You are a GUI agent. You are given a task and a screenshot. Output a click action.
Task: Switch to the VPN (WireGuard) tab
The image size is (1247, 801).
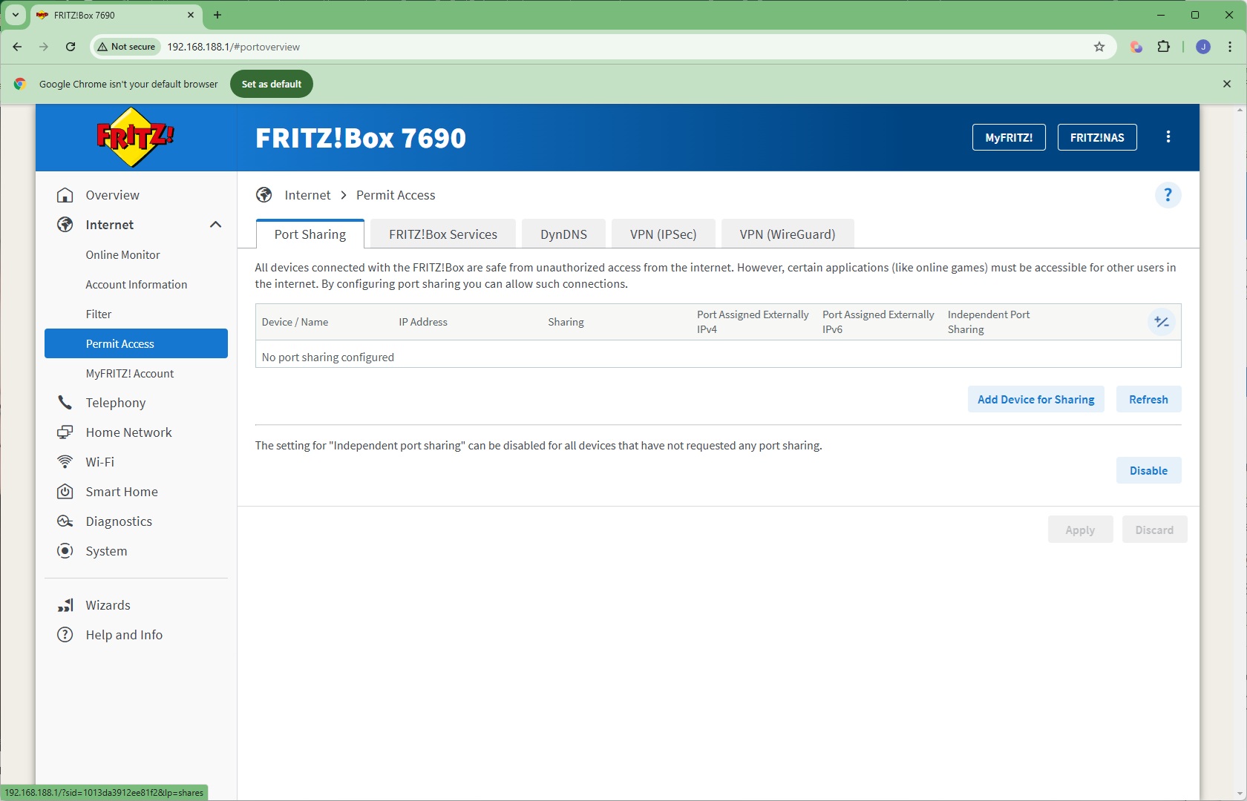(x=788, y=234)
